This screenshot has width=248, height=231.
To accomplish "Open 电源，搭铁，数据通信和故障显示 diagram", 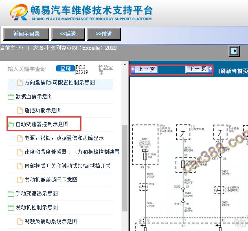I will pyautogui.click(x=64, y=138).
